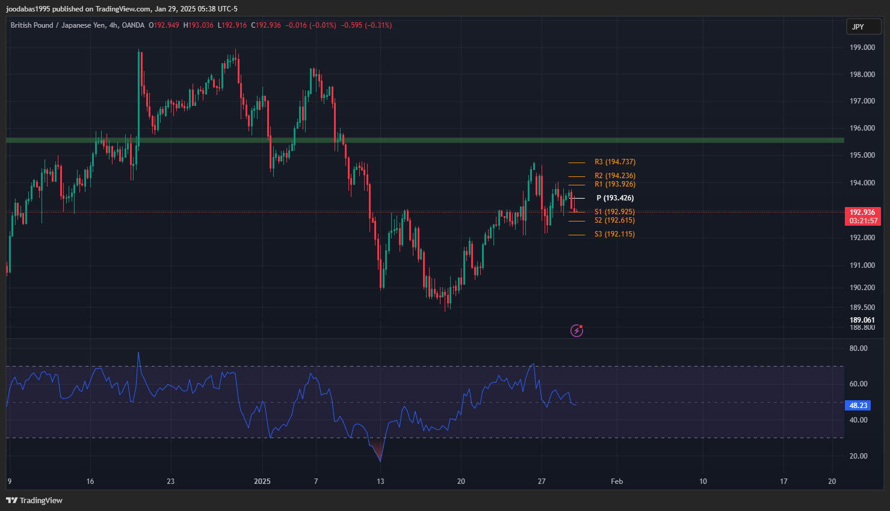Click the purple lightning event icon
The image size is (890, 511).
576,330
